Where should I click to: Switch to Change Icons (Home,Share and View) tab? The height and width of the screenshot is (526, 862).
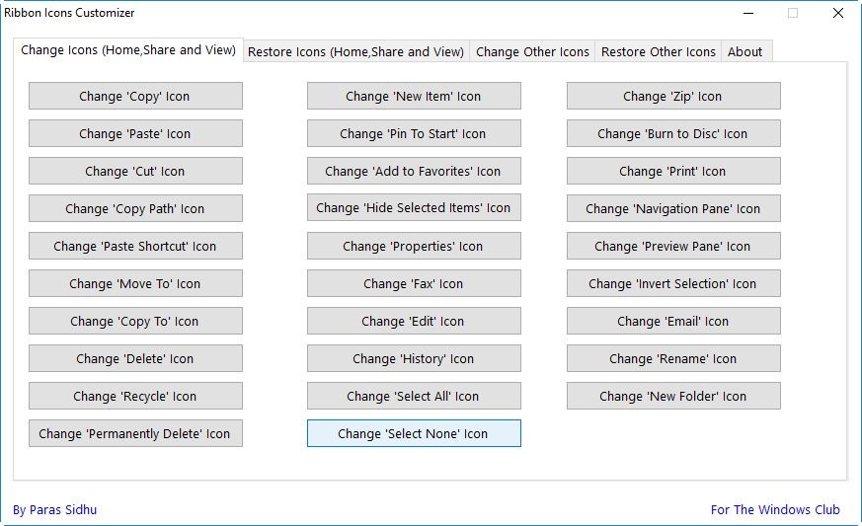point(128,50)
